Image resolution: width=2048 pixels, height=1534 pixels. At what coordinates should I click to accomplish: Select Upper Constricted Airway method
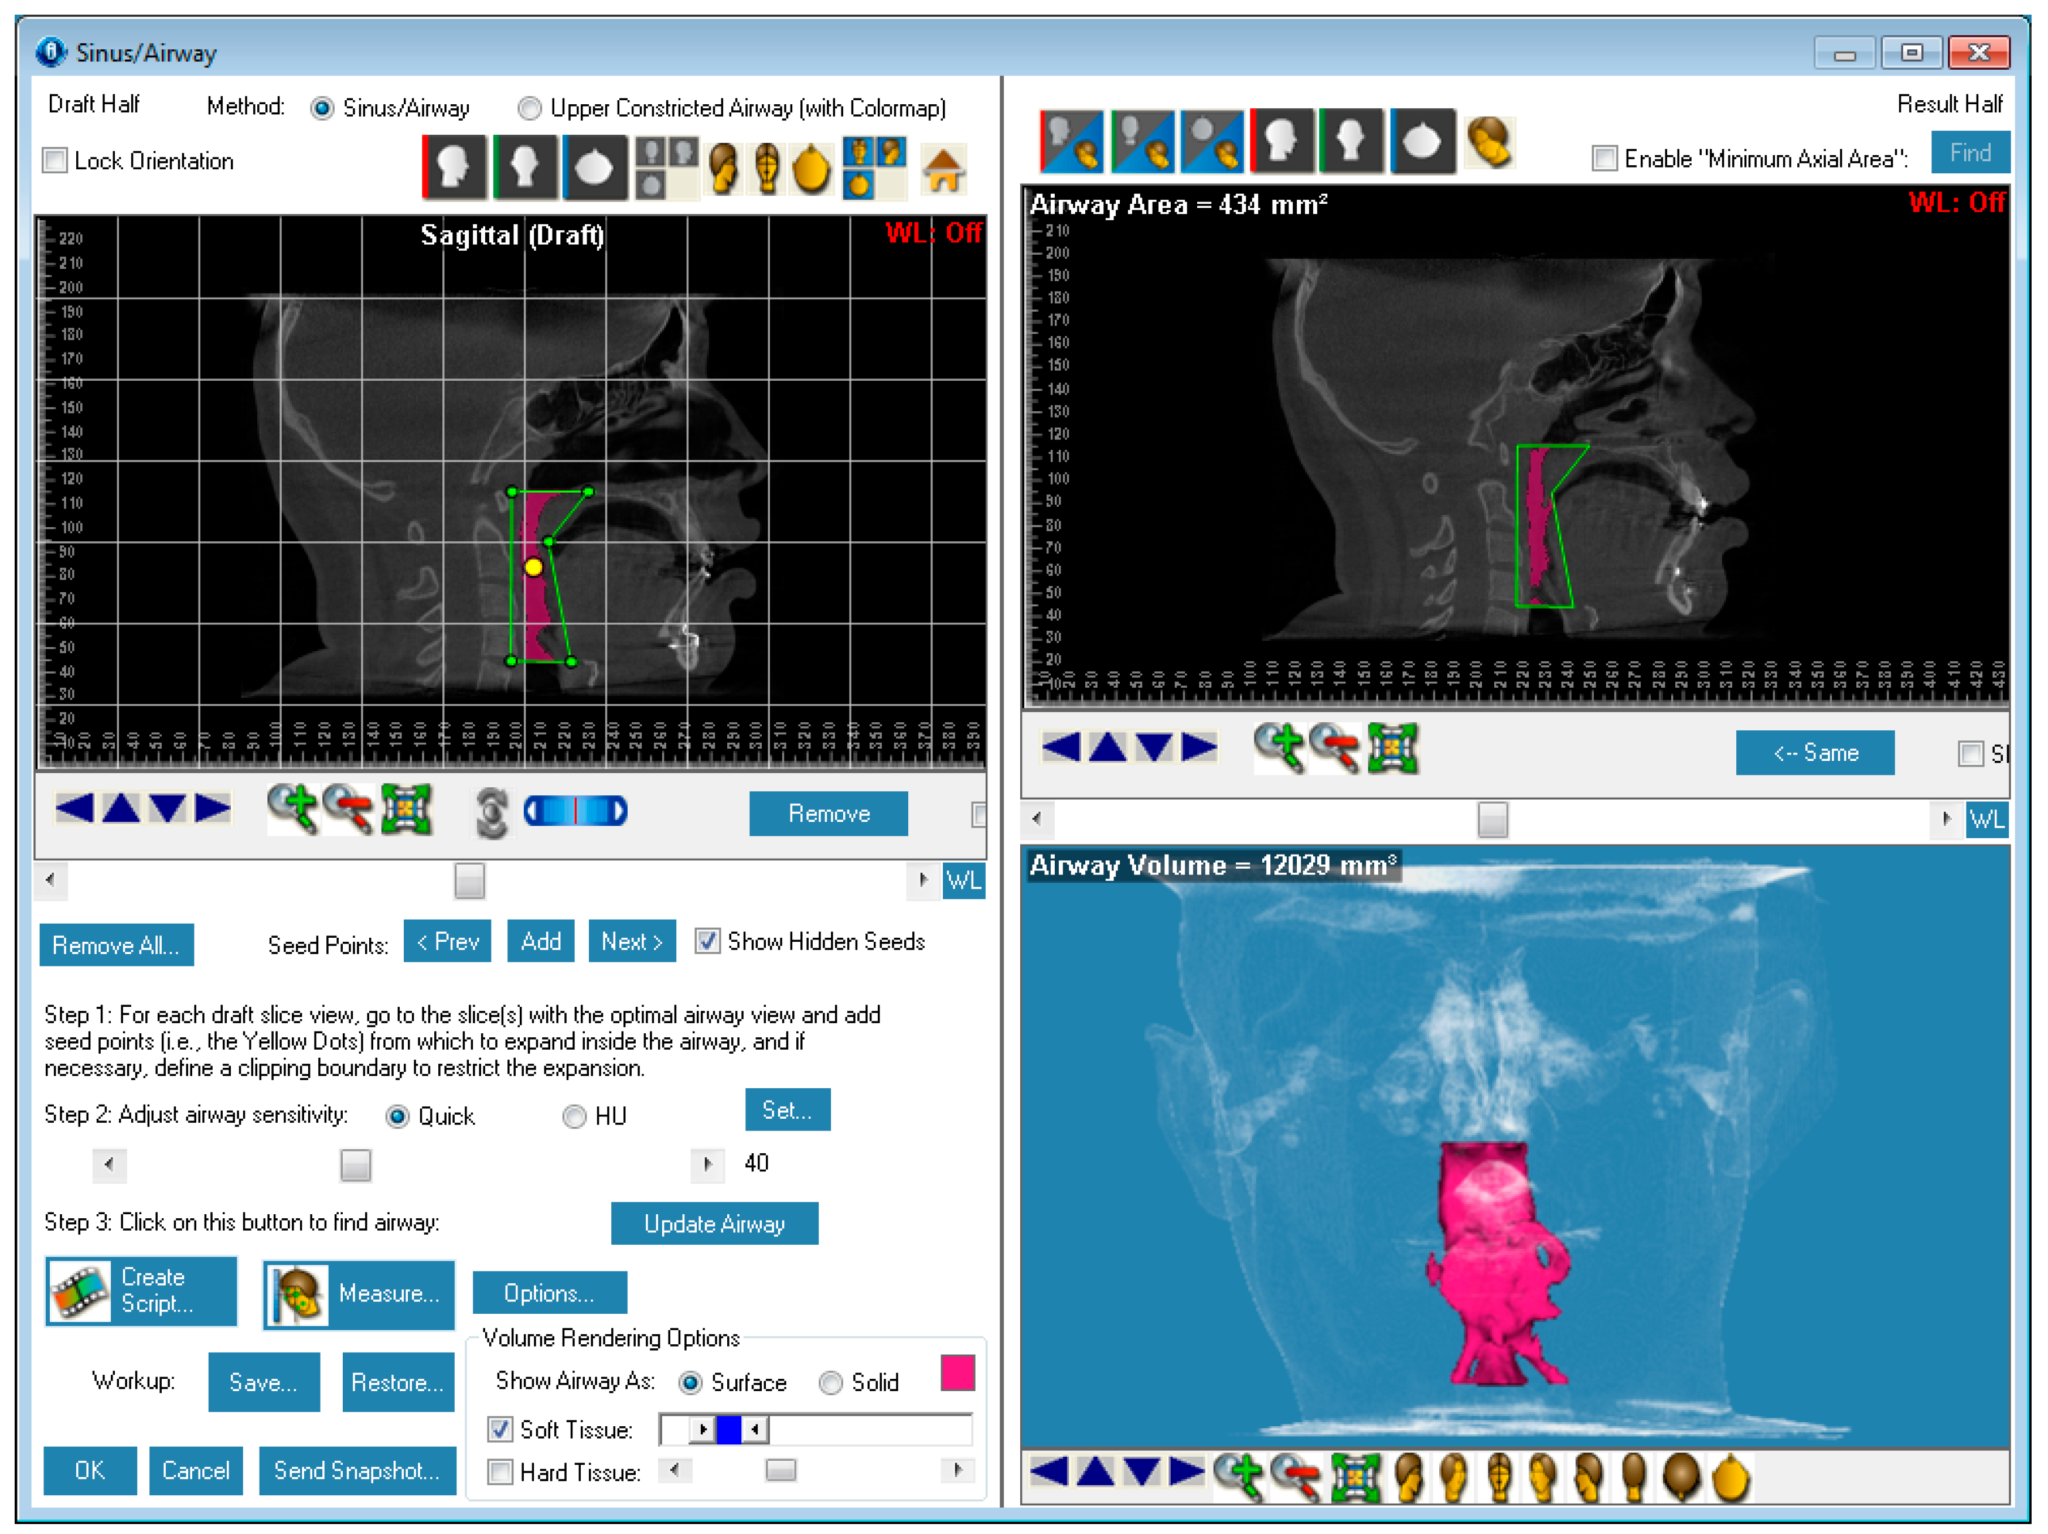pos(530,108)
